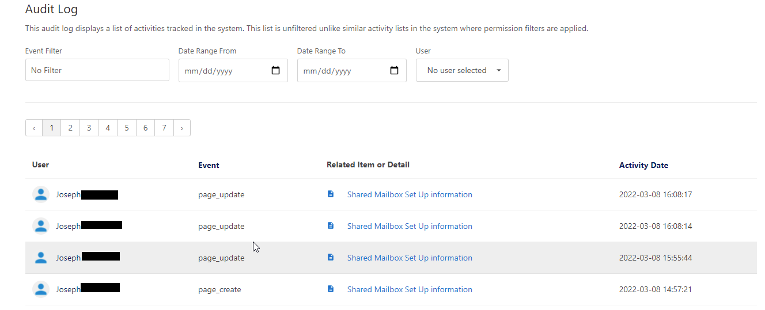The height and width of the screenshot is (310, 765).
Task: Open the No user selected dropdown
Action: 462,70
